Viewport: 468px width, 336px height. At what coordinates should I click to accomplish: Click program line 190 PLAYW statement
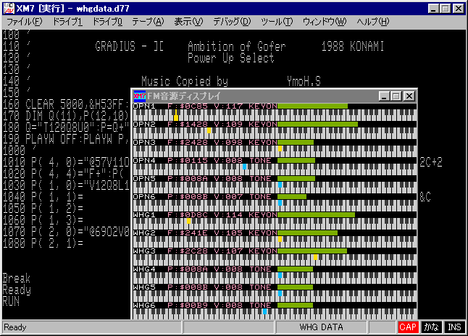(x=66, y=139)
